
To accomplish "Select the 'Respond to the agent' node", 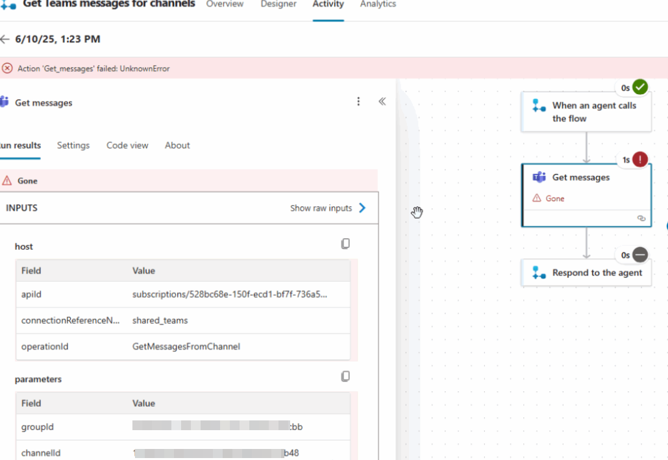I will [x=586, y=273].
